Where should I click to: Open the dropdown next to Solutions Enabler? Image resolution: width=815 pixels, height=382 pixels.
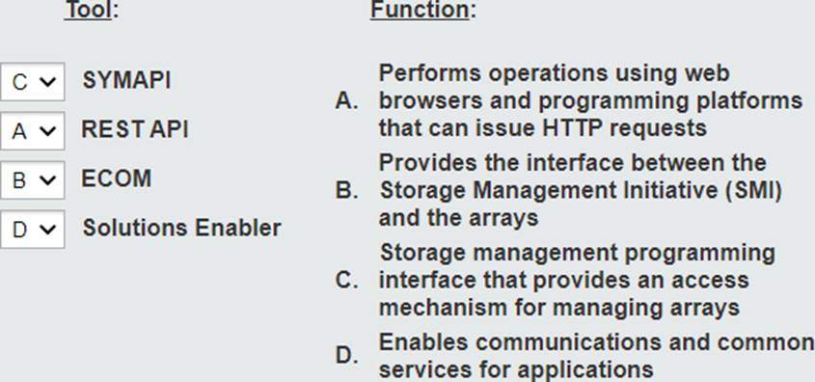coord(32,230)
